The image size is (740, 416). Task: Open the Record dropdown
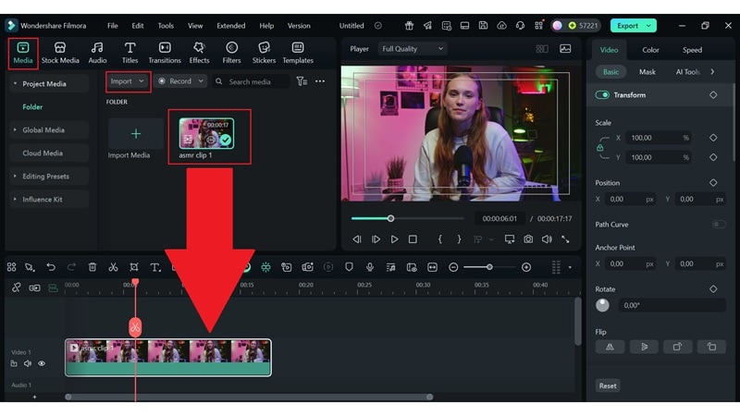[180, 81]
